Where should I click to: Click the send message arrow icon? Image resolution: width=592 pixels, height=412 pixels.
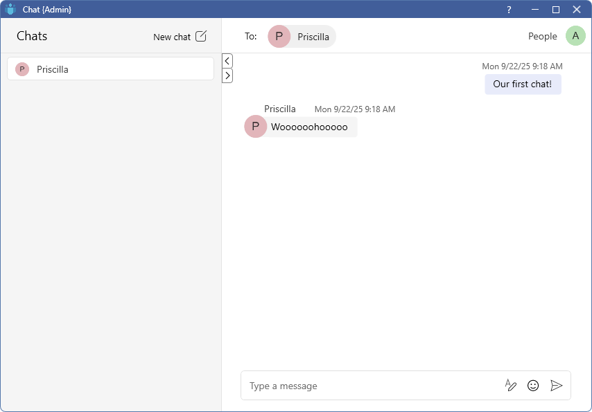(x=556, y=386)
